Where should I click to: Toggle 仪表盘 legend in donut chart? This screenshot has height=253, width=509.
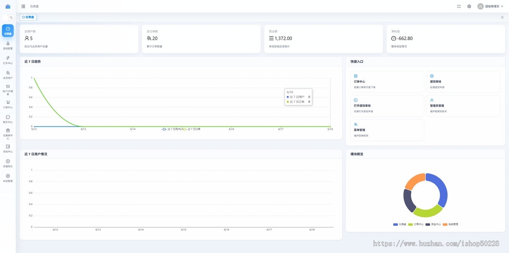click(400, 224)
